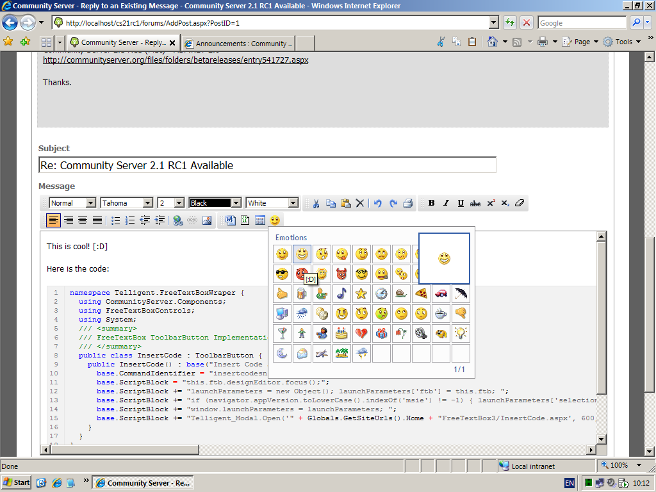
Task: Select the sunglasses cool emoticon
Action: 283,274
